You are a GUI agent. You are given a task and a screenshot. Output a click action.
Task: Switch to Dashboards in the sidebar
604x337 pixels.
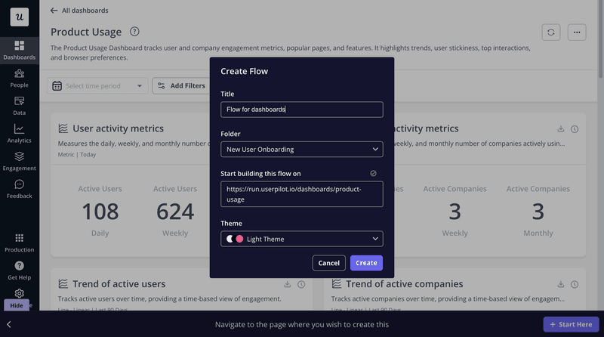(19, 50)
